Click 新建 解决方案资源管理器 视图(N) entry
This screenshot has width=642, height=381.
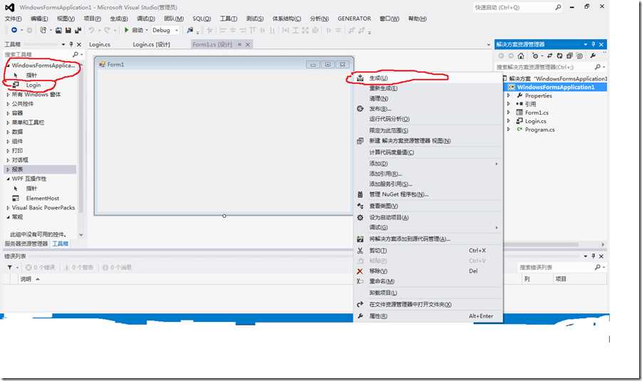[428, 140]
